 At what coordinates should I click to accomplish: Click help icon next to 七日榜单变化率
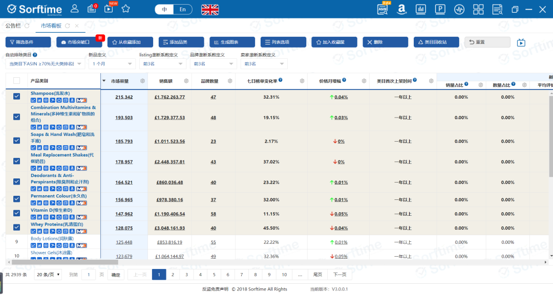(x=281, y=80)
